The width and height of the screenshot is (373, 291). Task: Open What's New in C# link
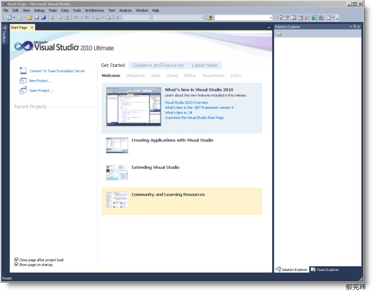[x=178, y=113]
